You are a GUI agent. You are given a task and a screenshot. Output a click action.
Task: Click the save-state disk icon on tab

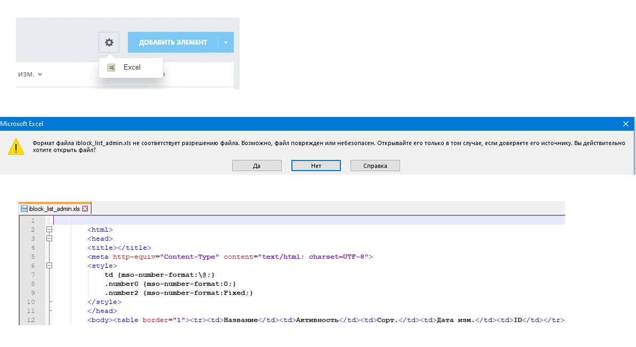25,209
